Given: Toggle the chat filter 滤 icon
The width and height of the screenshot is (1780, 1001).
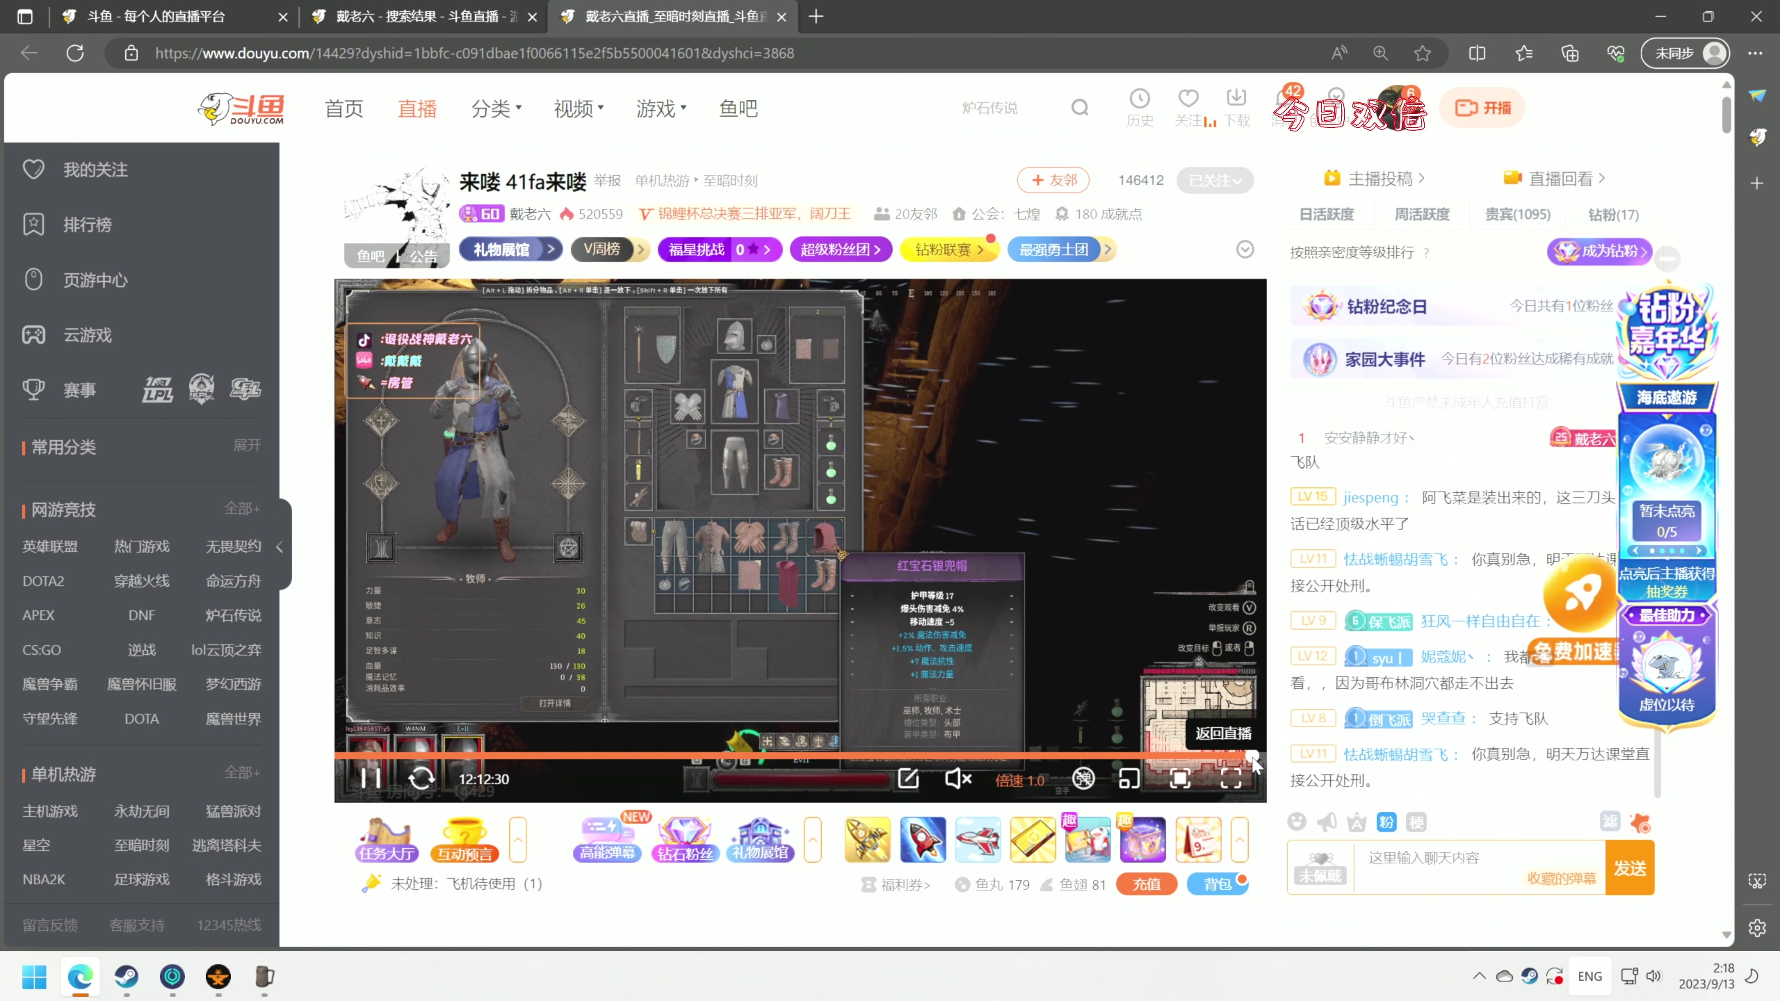Looking at the screenshot, I should 1610,821.
